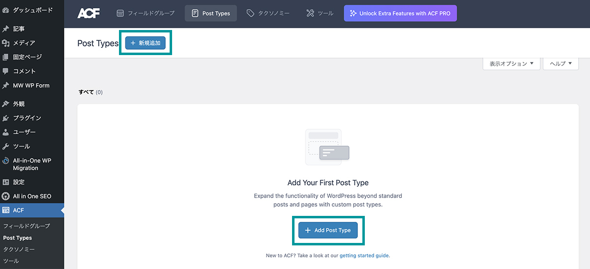This screenshot has width=590, height=269.
Task: Open the 固定ページ pages icon
Action: 6,57
